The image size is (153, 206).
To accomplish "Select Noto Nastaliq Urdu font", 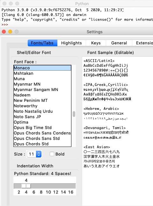I will (42, 111).
